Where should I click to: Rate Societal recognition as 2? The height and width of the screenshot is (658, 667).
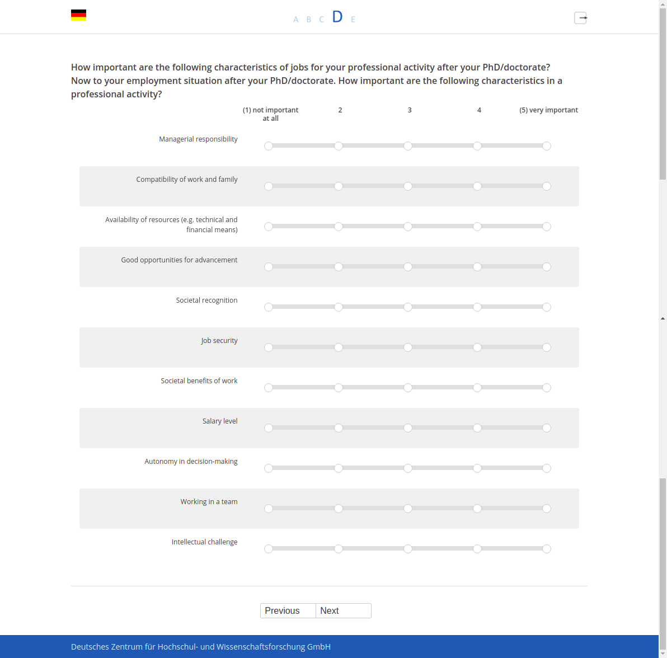tap(338, 307)
